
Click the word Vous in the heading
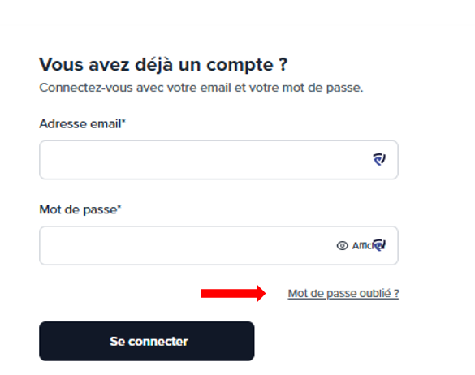pyautogui.click(x=61, y=64)
